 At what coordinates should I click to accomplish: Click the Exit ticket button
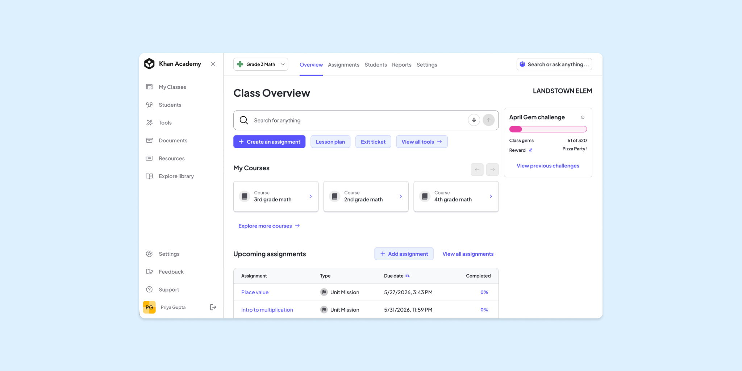click(x=373, y=142)
